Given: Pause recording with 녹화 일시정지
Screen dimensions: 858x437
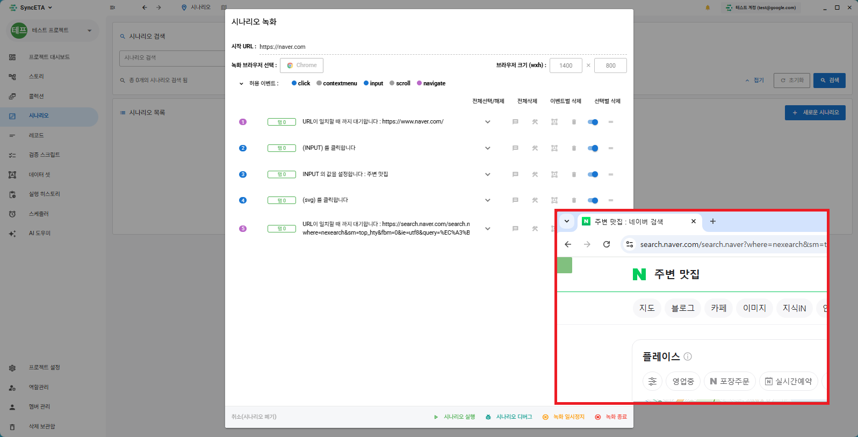Looking at the screenshot, I should [564, 417].
